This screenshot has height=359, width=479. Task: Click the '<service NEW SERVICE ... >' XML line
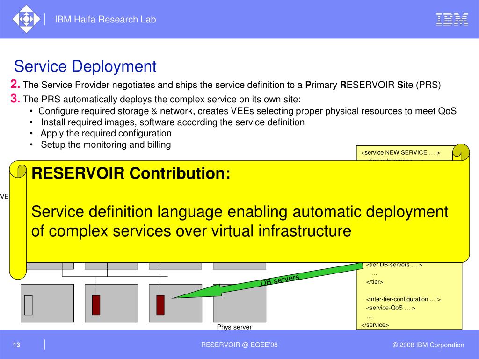pos(400,153)
